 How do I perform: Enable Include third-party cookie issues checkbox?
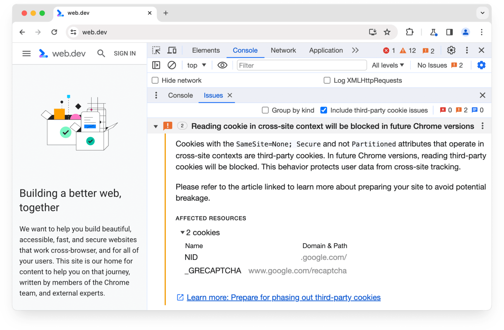click(x=323, y=110)
